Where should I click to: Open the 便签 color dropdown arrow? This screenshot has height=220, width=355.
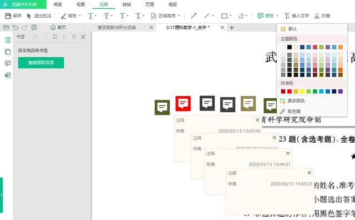[277, 16]
